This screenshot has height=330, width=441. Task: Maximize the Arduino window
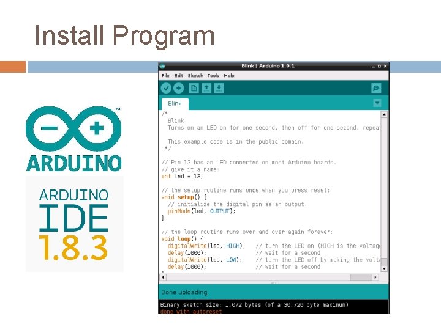[379, 66]
